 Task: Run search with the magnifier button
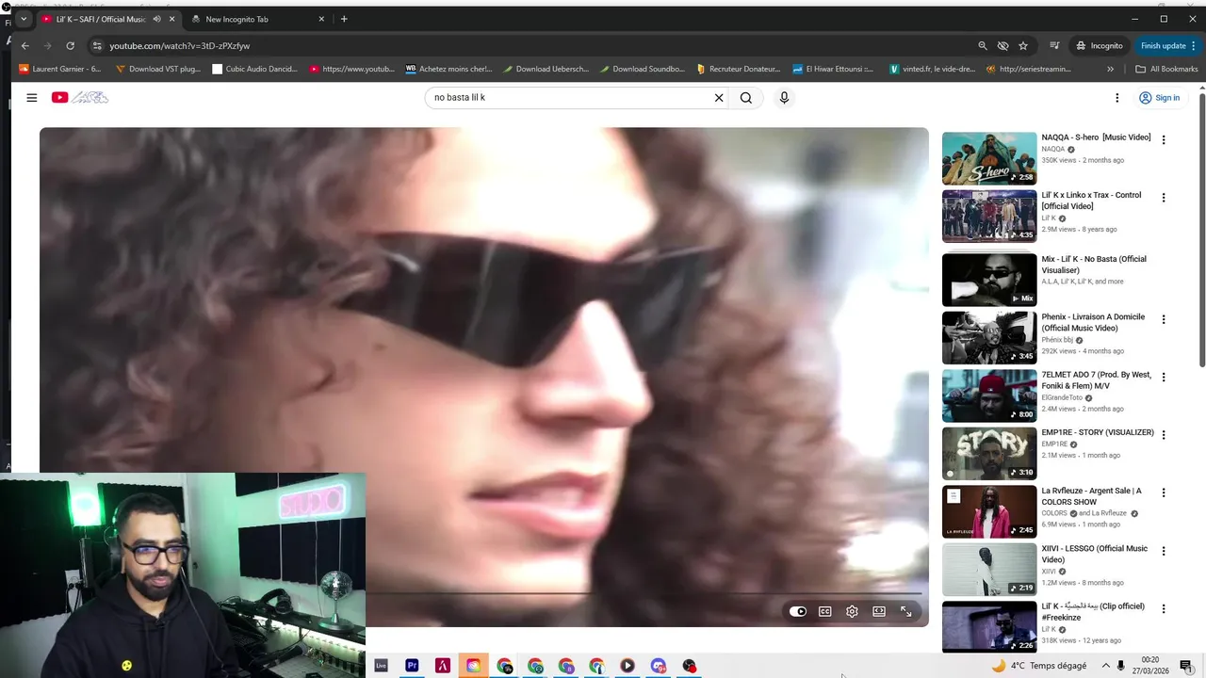(746, 98)
